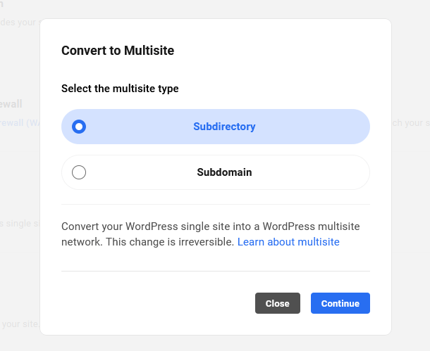Click the Convert to Multisite heading

pyautogui.click(x=118, y=51)
